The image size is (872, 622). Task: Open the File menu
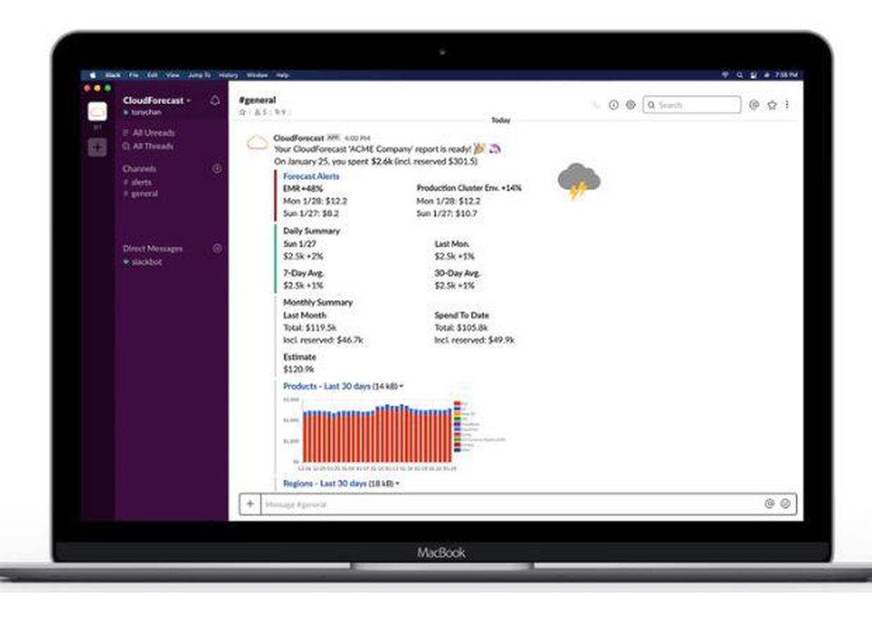(134, 75)
